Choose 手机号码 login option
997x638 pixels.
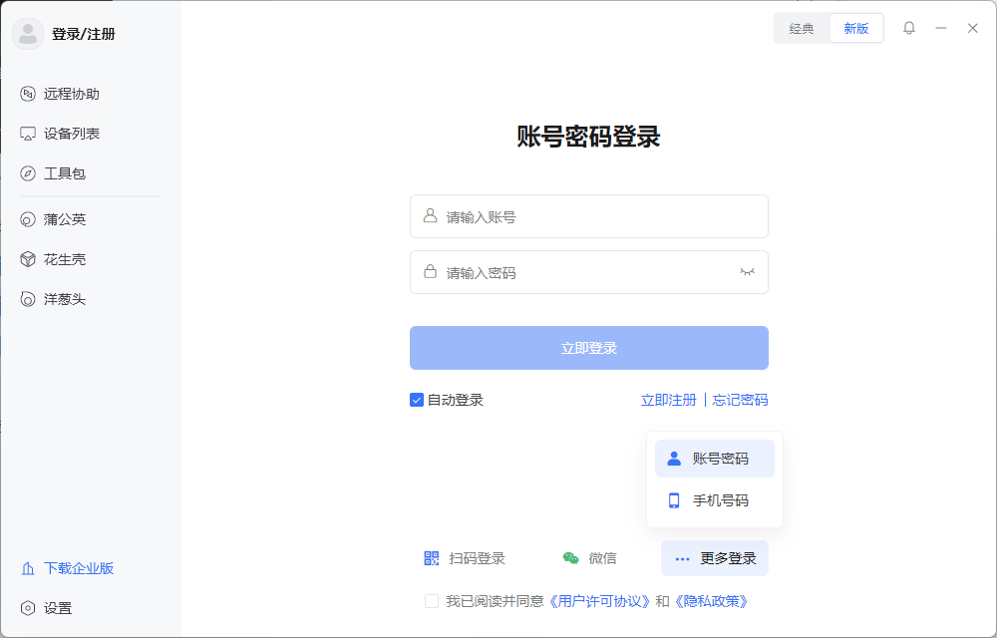tap(714, 499)
